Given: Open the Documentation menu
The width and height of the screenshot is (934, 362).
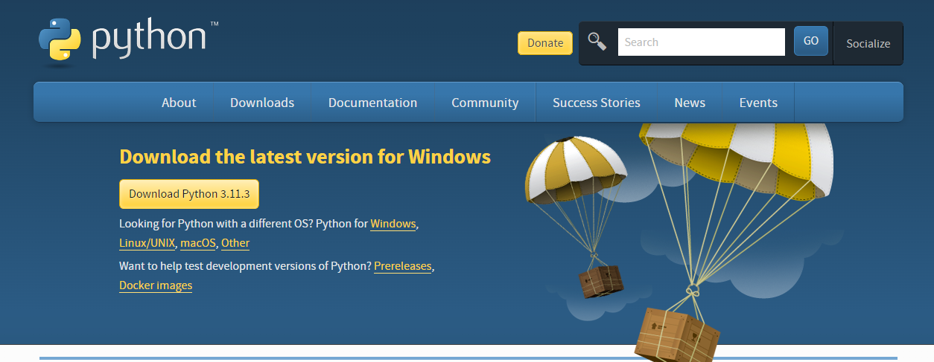Looking at the screenshot, I should click(372, 103).
